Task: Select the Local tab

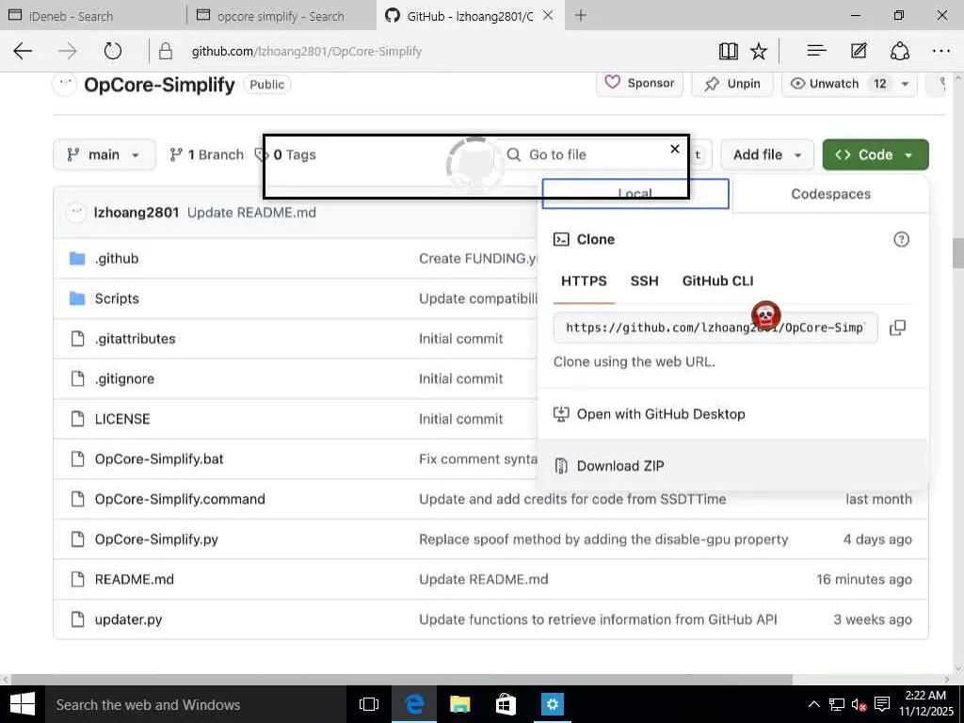Action: [635, 194]
